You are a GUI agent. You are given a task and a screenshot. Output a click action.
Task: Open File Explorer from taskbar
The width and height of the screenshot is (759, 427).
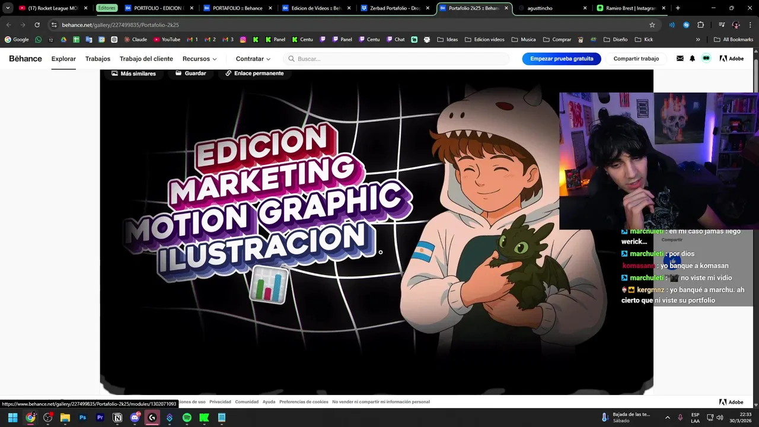[x=65, y=418]
